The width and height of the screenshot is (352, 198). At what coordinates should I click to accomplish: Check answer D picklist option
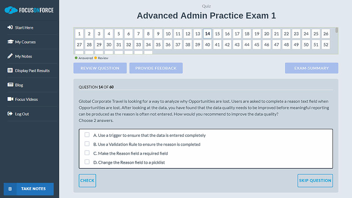coord(87,162)
